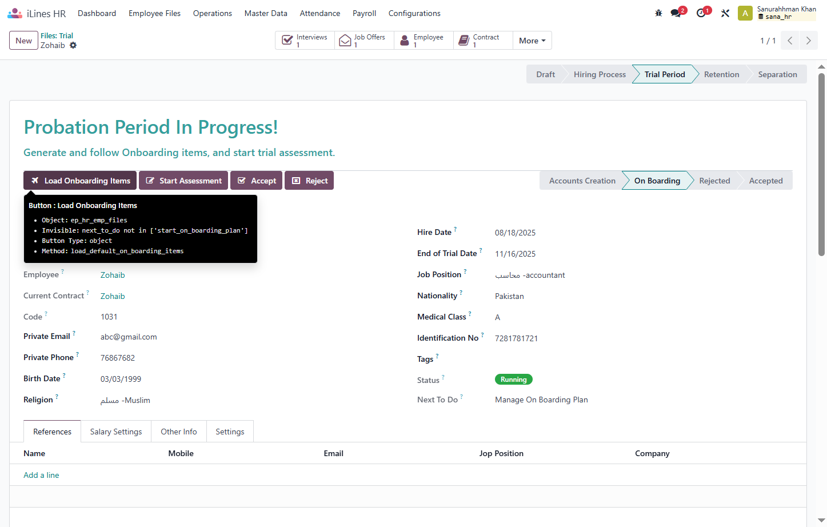Switch to the Other Info tab
Image resolution: width=827 pixels, height=527 pixels.
click(x=179, y=432)
